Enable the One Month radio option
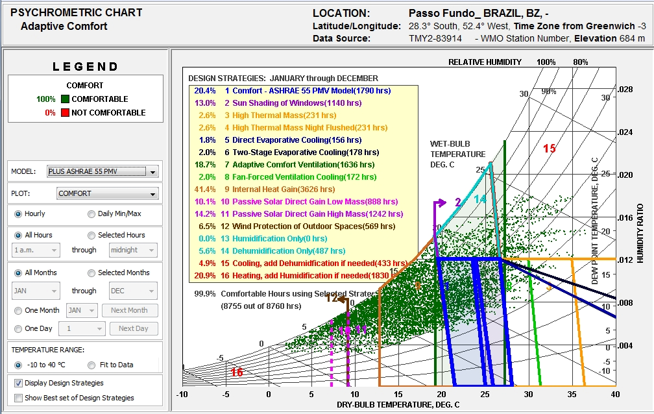 [18, 311]
